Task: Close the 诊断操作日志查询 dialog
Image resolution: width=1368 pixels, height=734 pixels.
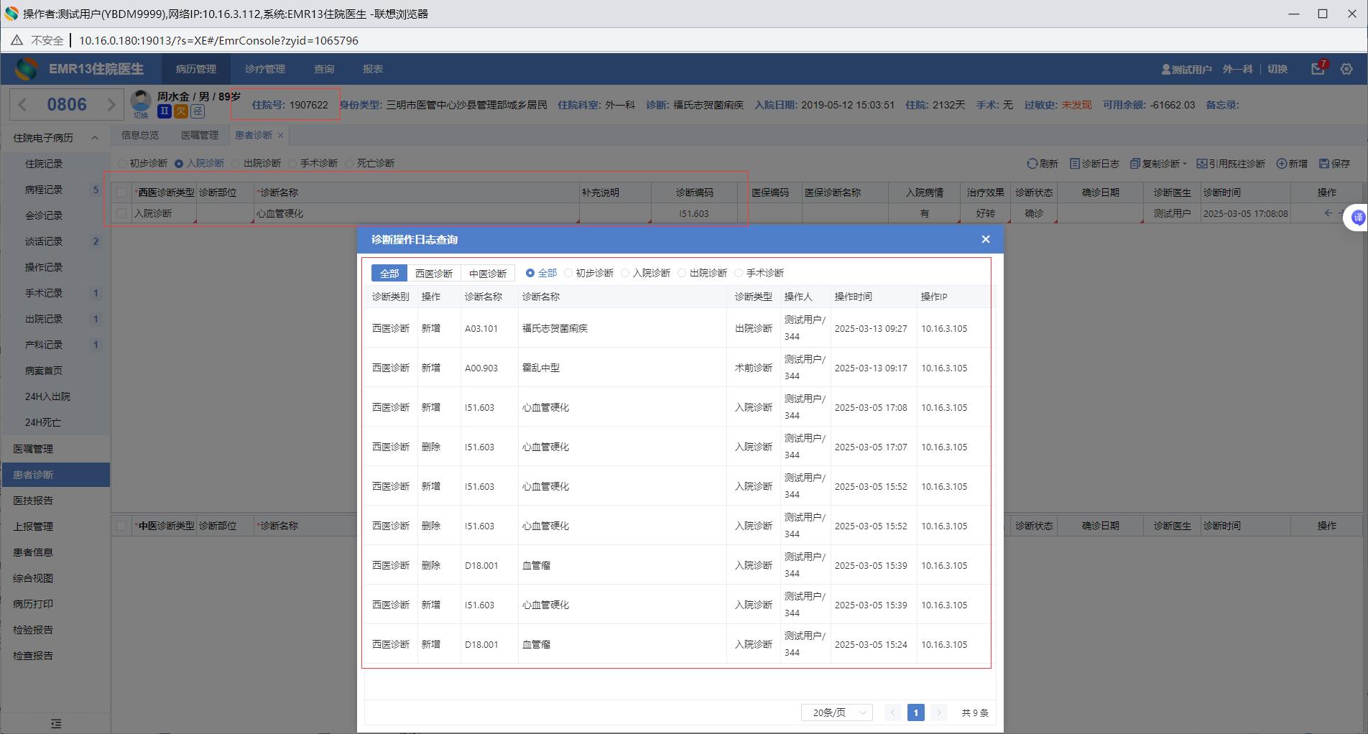Action: tap(986, 239)
